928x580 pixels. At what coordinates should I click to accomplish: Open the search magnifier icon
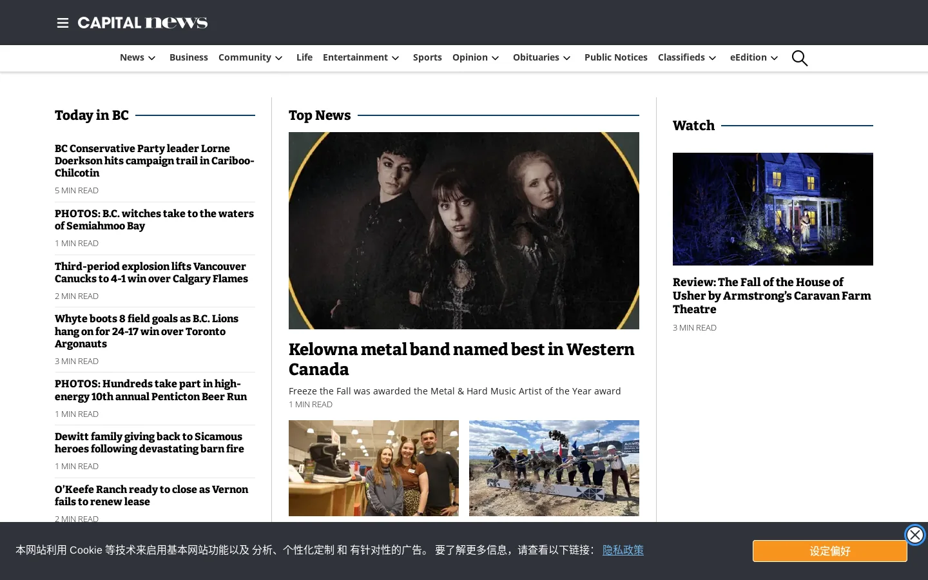pos(800,58)
